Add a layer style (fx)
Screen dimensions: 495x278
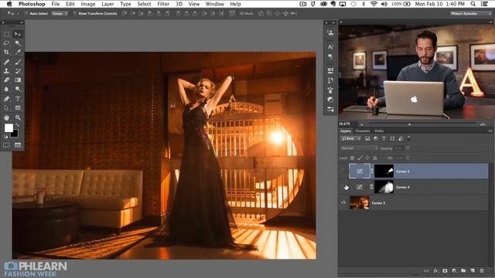coord(436,271)
